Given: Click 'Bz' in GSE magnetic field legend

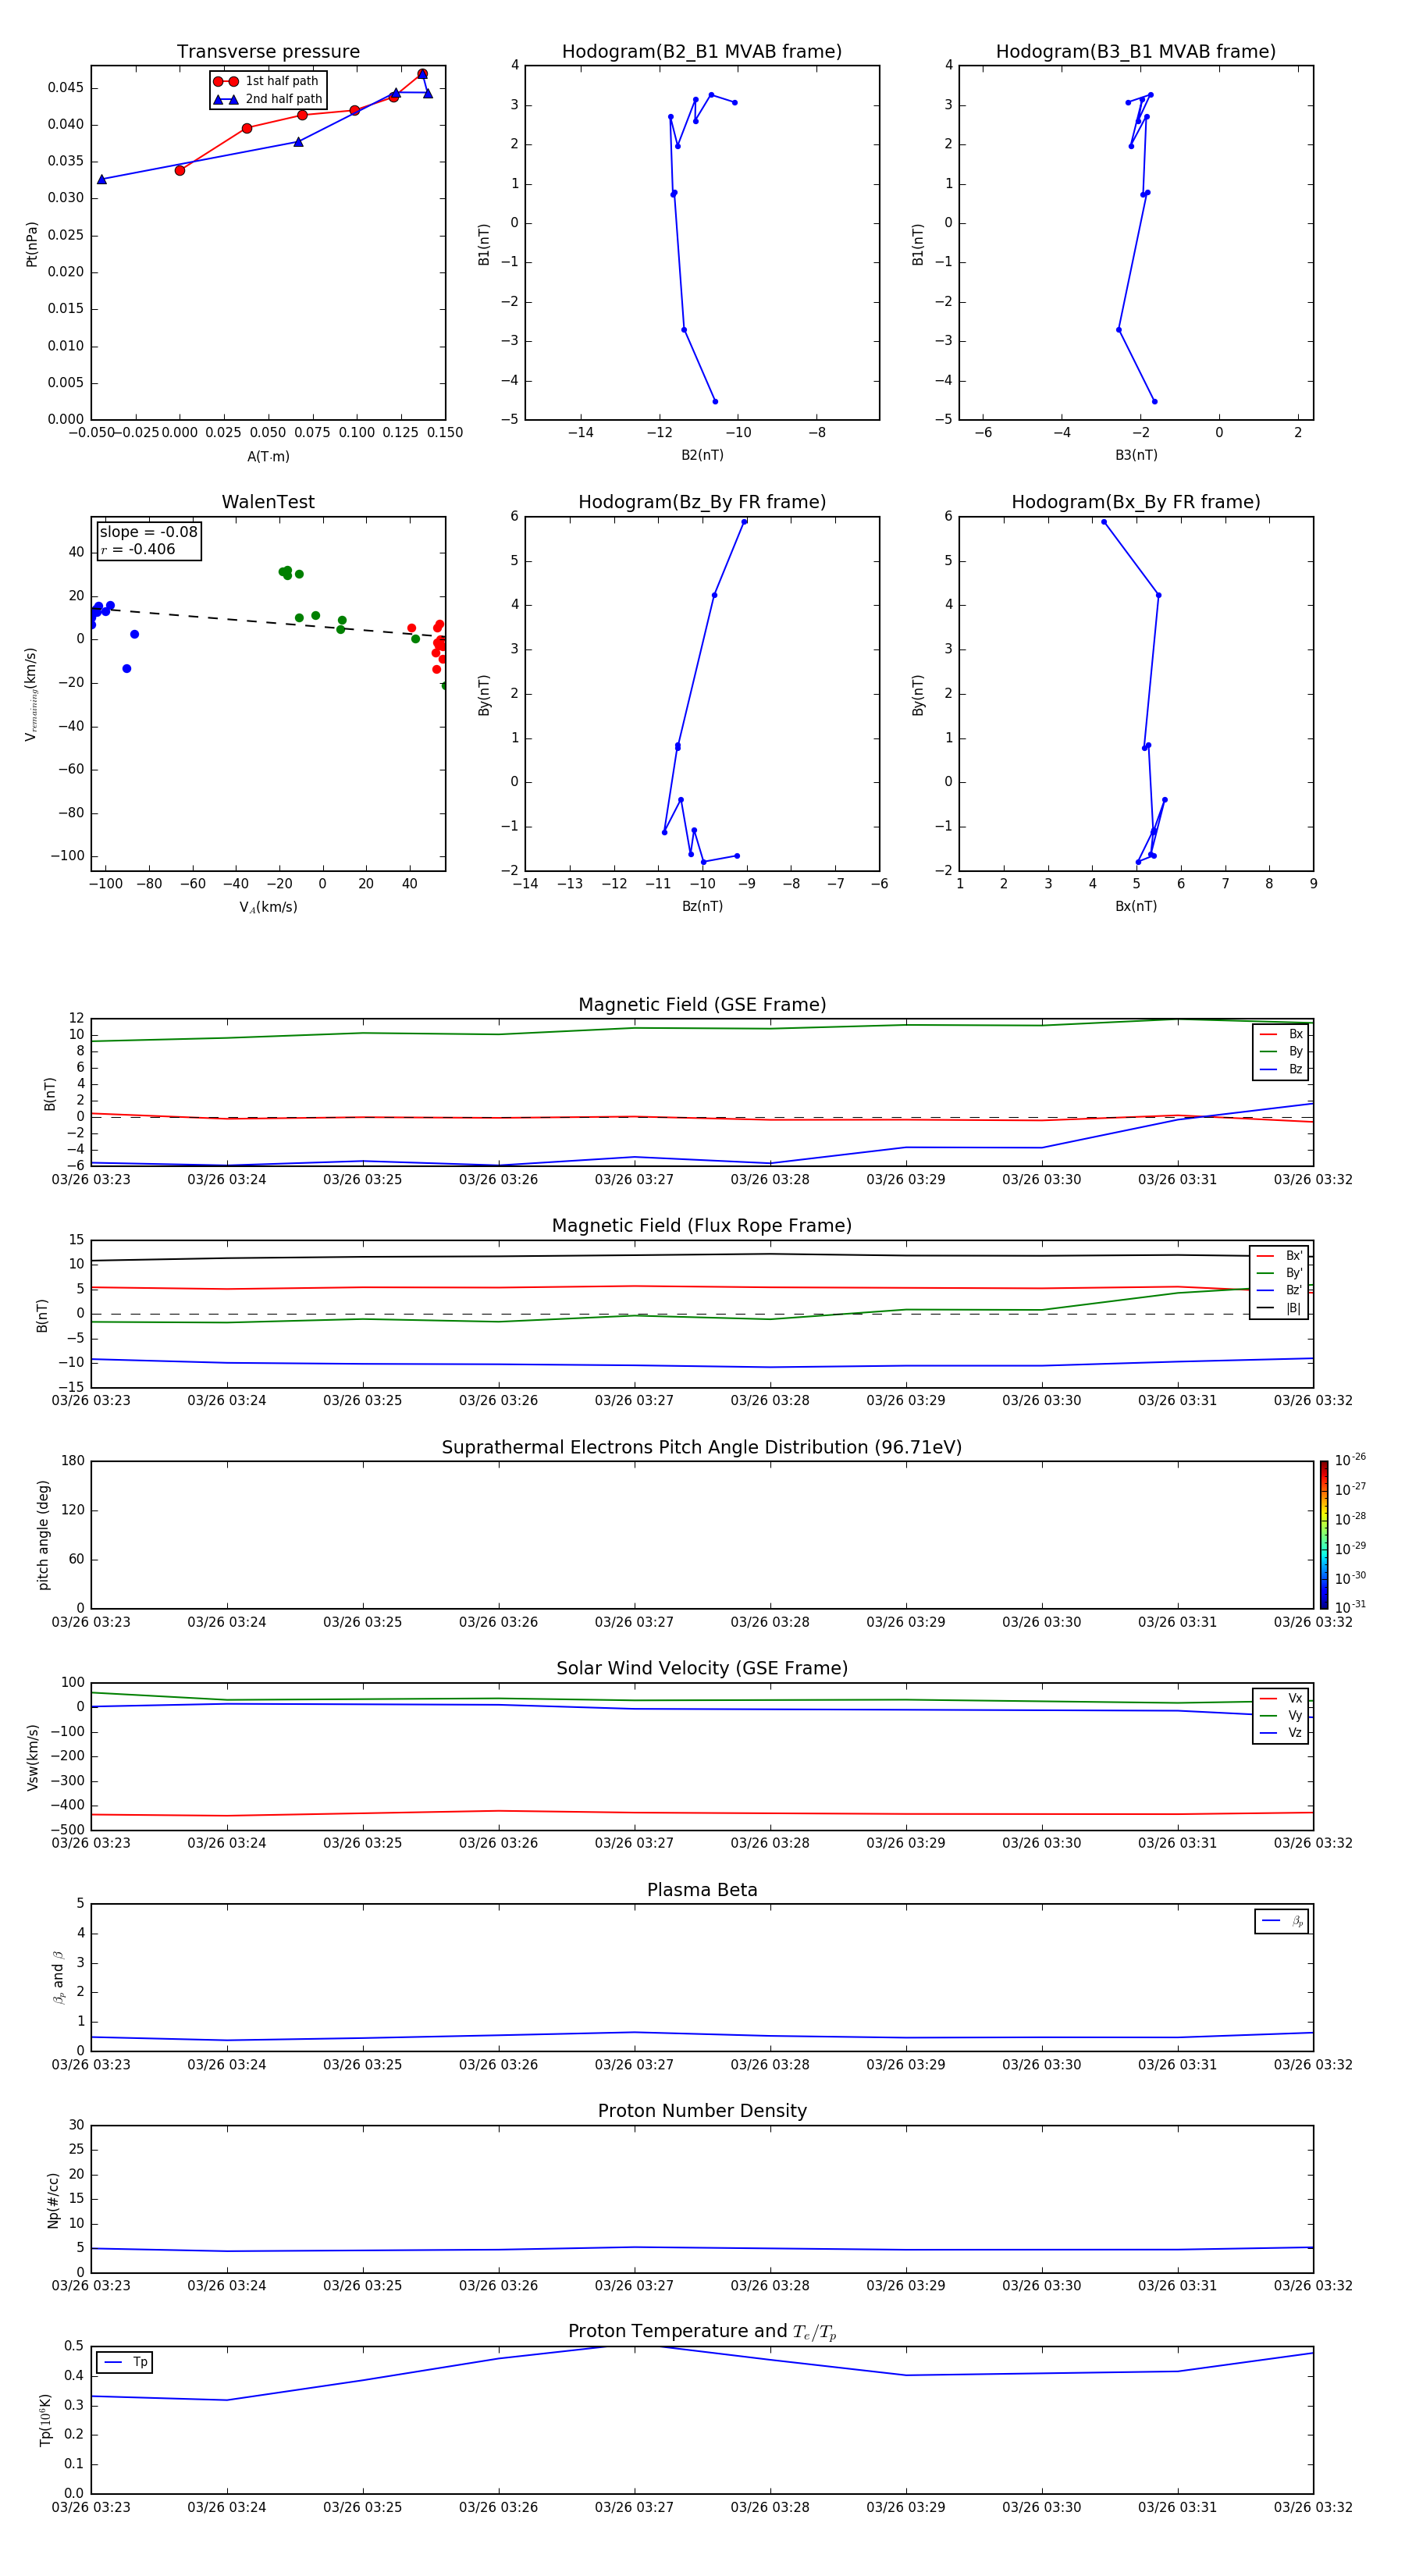Looking at the screenshot, I should pyautogui.click(x=1282, y=1069).
